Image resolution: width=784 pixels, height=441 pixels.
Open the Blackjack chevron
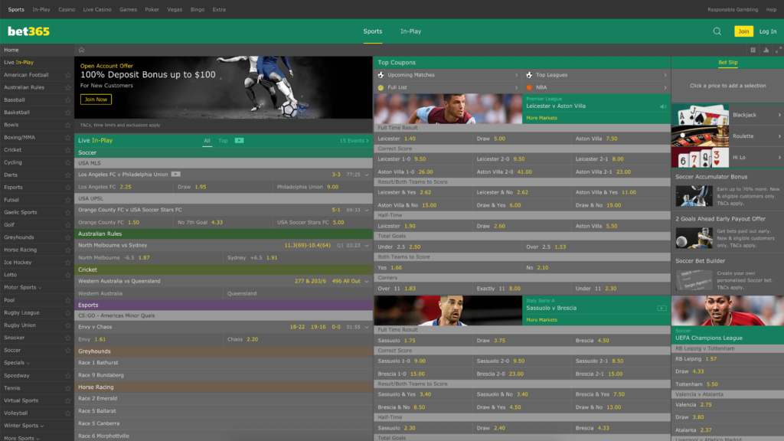pyautogui.click(x=779, y=115)
